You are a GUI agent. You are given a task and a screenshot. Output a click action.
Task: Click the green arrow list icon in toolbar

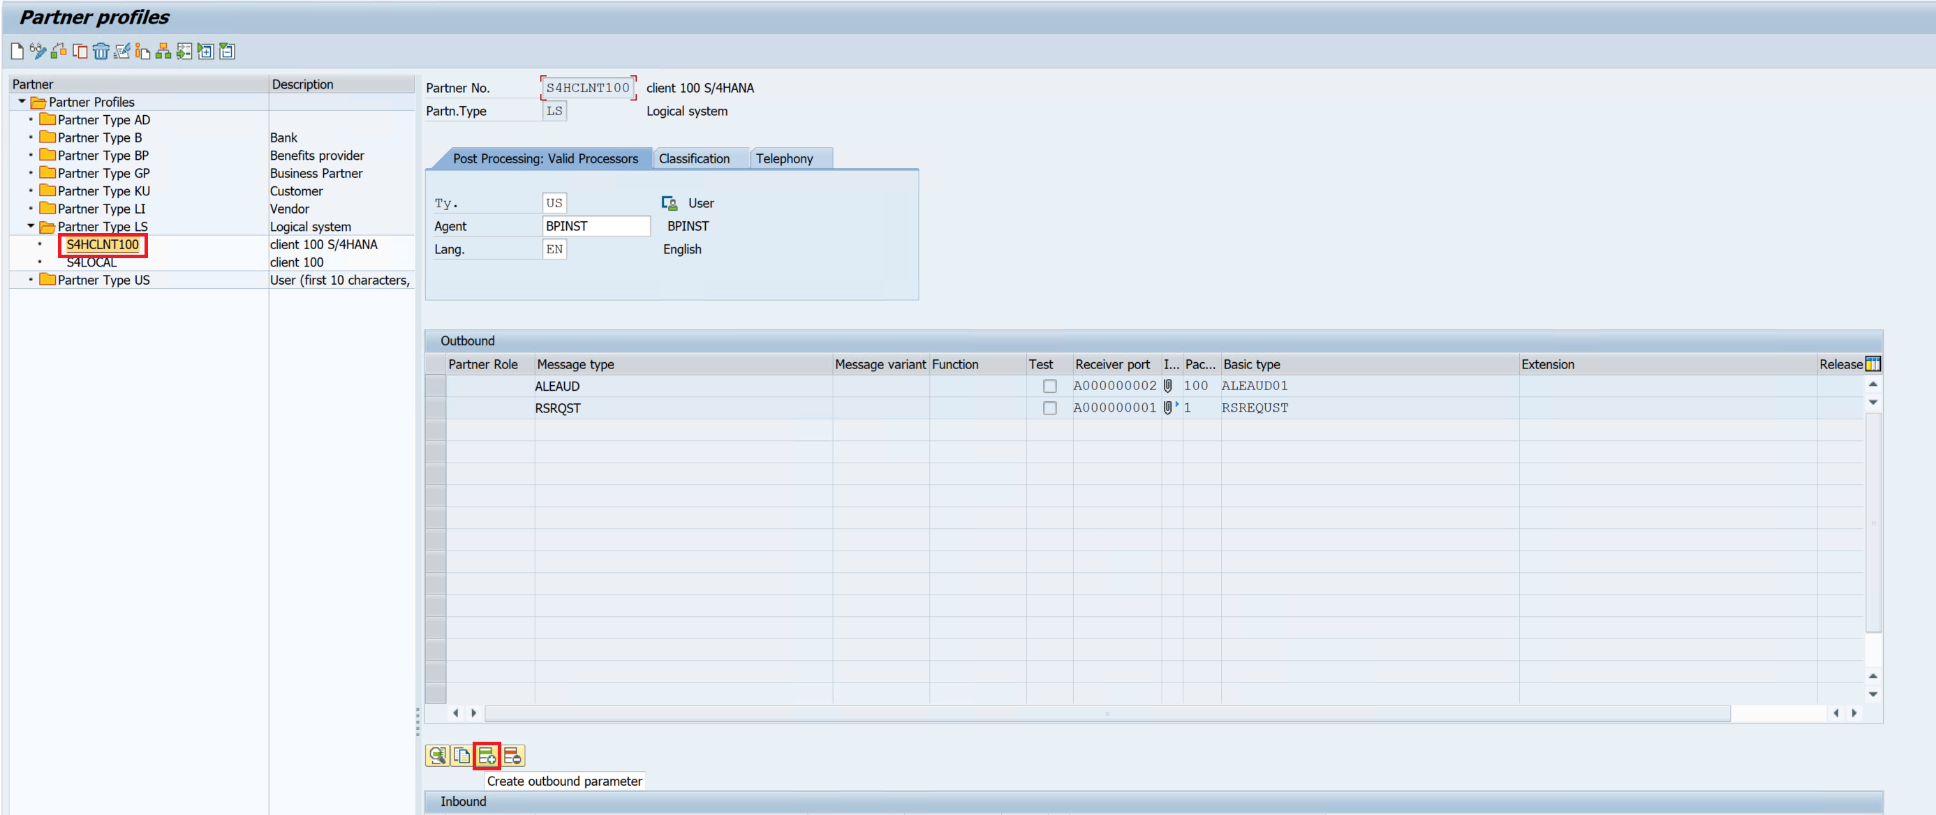coord(184,51)
